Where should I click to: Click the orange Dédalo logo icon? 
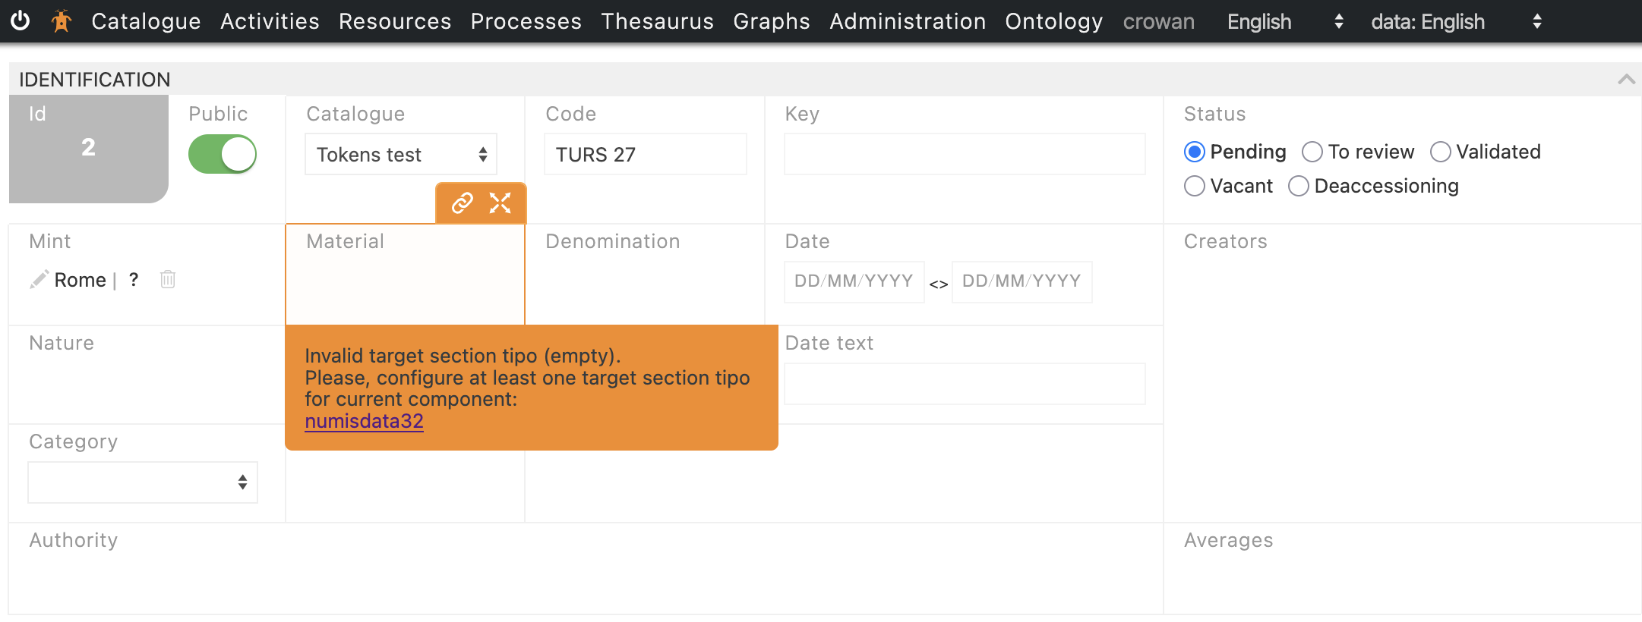click(62, 20)
